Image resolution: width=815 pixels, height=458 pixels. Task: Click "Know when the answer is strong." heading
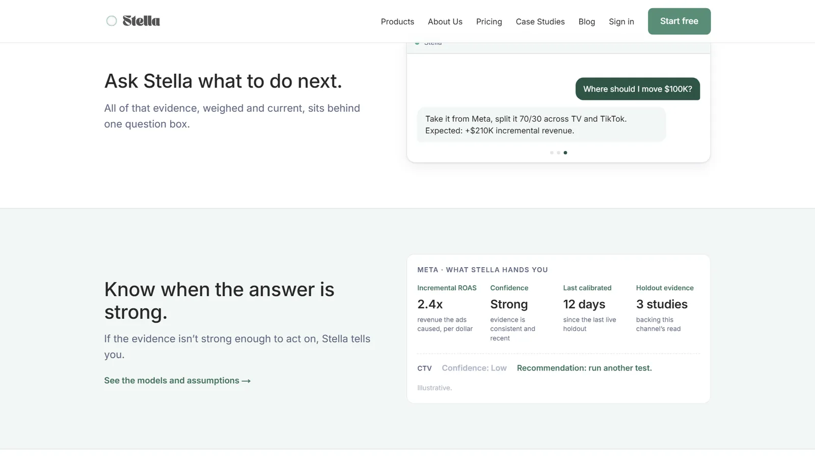tap(220, 301)
